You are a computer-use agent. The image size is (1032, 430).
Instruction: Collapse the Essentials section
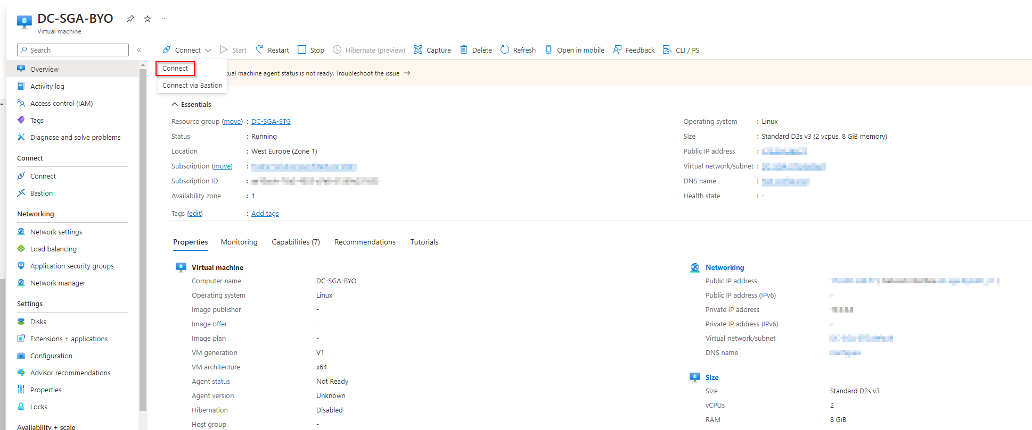coord(191,104)
